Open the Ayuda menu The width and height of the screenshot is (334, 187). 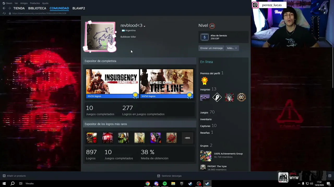45,3
